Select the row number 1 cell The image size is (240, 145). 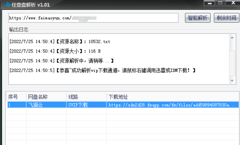point(17,105)
